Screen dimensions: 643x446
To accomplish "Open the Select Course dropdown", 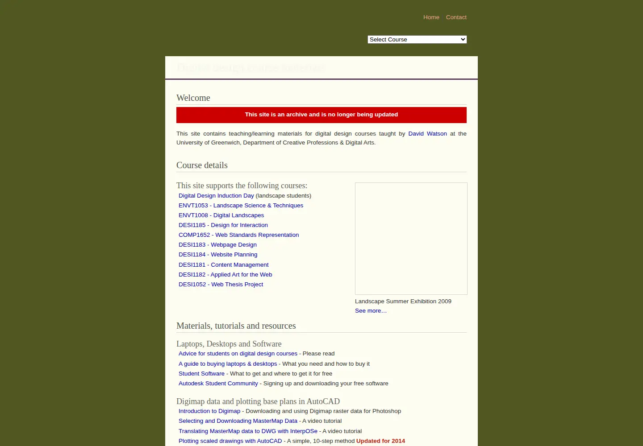I will tap(417, 39).
